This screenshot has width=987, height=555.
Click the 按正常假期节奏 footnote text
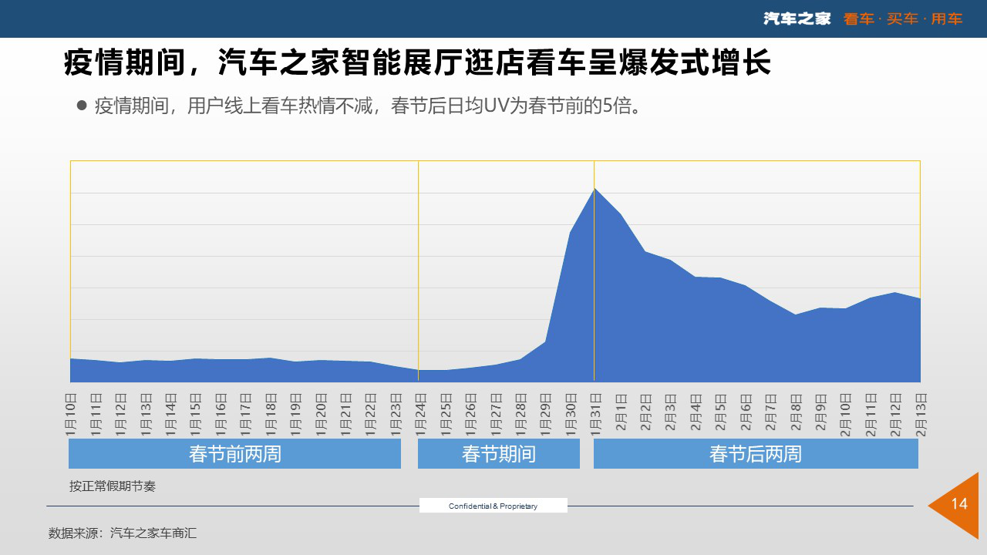(113, 486)
